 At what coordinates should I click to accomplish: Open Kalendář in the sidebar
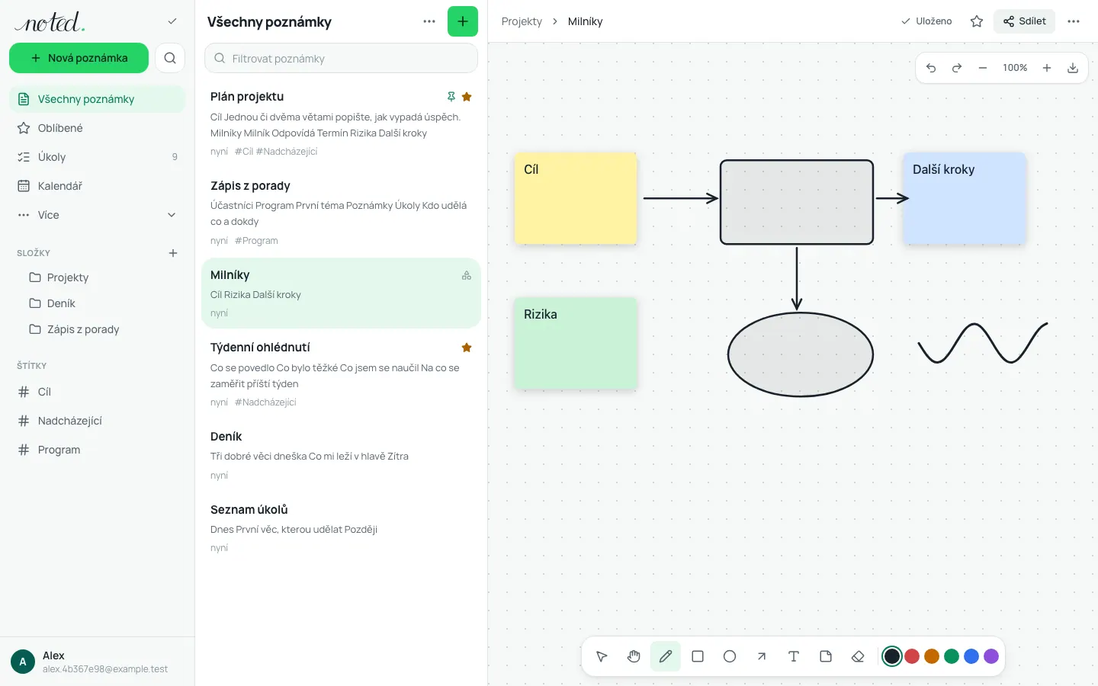pos(98,186)
